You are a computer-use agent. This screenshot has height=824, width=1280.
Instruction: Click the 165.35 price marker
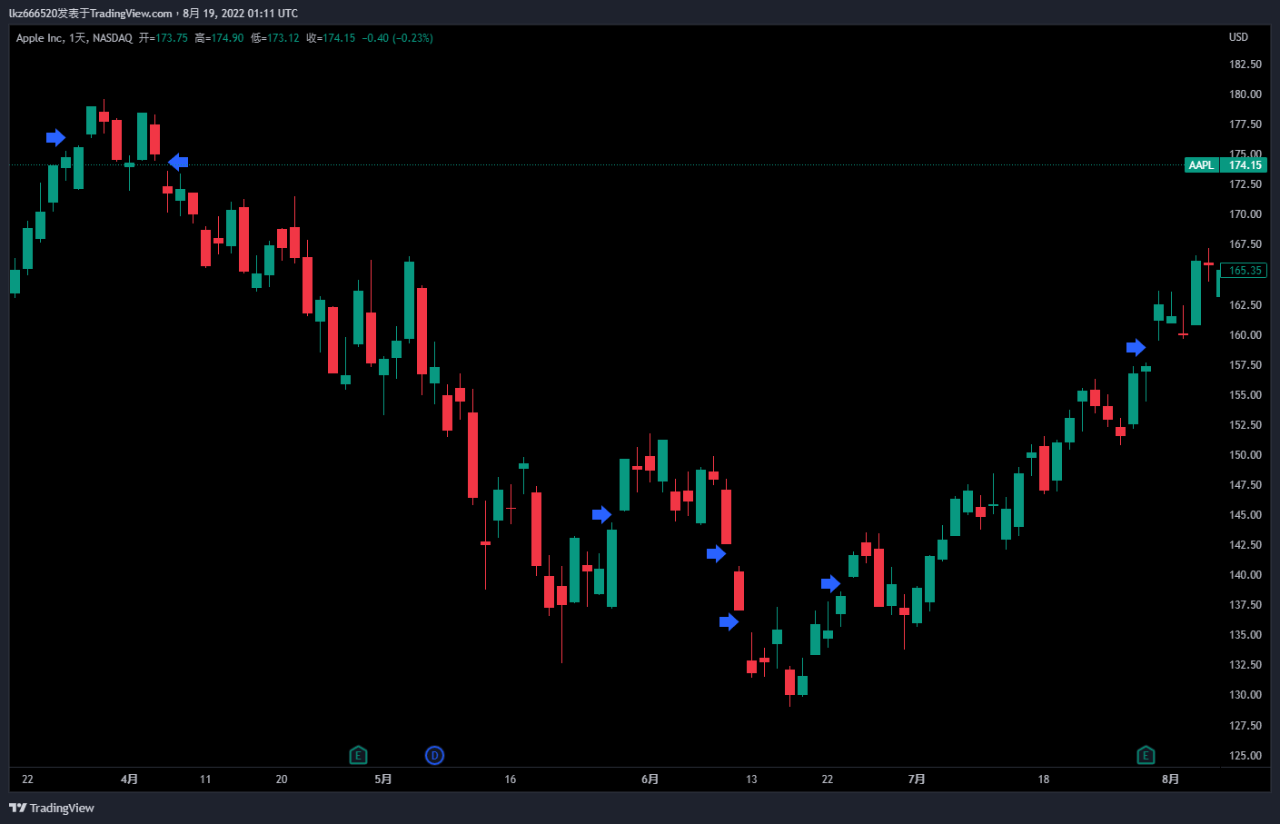[1244, 271]
